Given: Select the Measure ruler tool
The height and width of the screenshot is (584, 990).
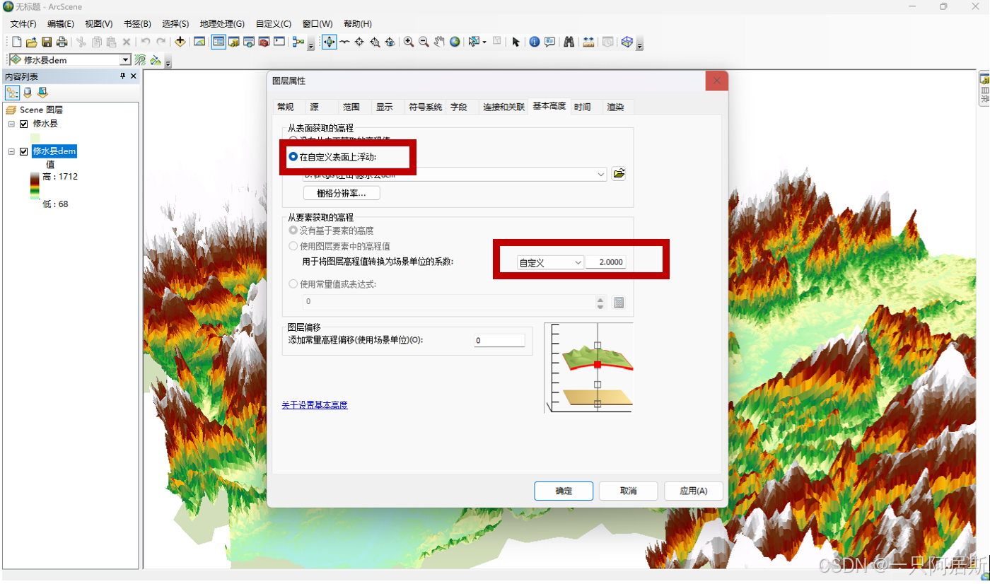Looking at the screenshot, I should pos(588,42).
